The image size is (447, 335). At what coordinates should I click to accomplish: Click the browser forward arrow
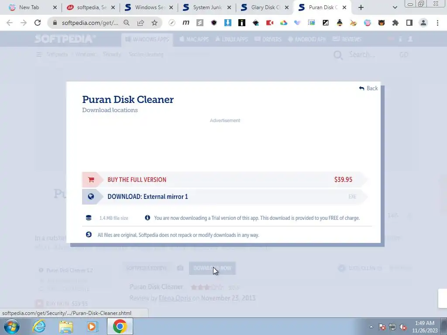(x=24, y=23)
